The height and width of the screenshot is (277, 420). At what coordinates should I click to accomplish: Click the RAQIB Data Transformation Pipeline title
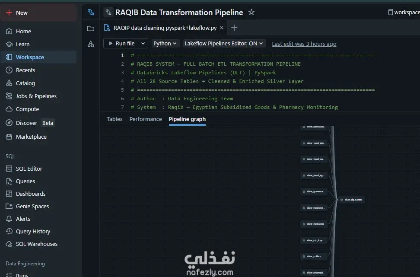179,13
